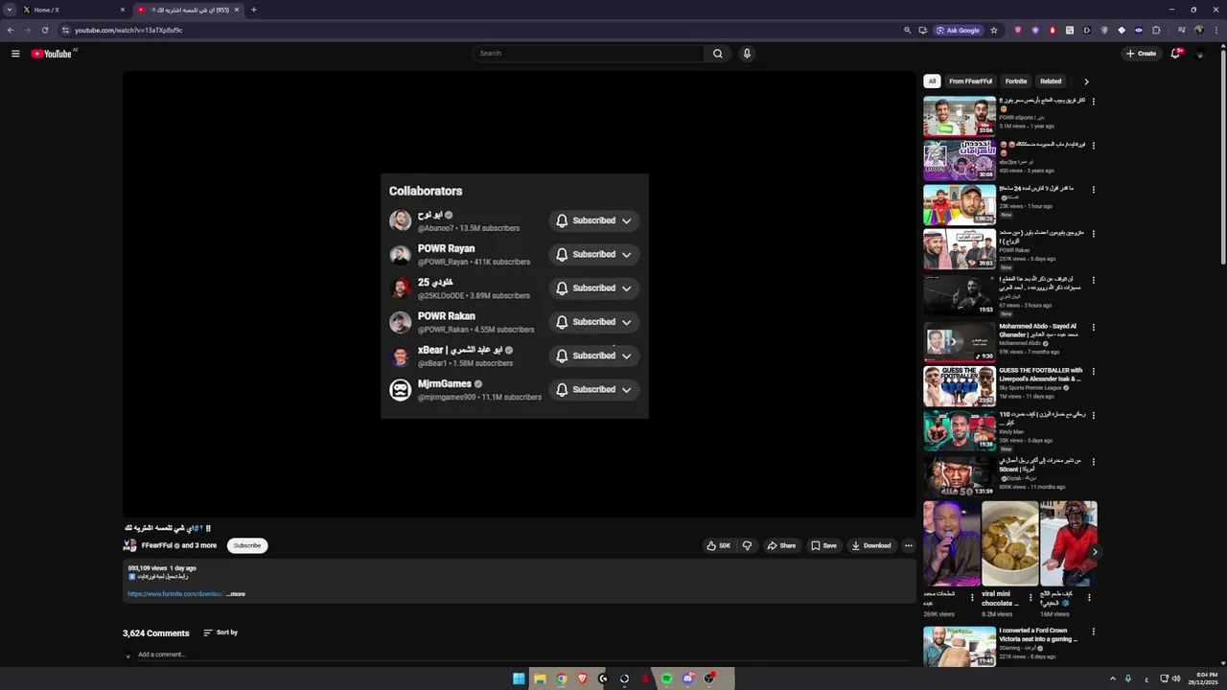Screen dimensions: 1227x690
Task: Open the viral mini chocolate Shorts thumbnail
Action: click(x=1009, y=543)
